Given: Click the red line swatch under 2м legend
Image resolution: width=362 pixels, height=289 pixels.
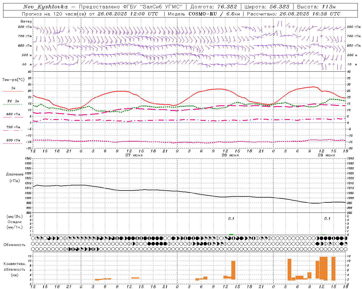Looking at the screenshot, I should click(x=13, y=91).
